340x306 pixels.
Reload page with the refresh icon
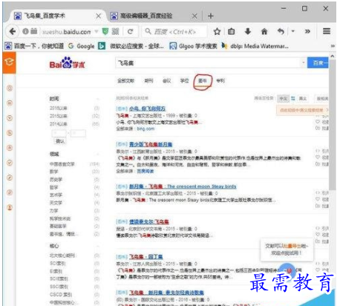point(130,31)
